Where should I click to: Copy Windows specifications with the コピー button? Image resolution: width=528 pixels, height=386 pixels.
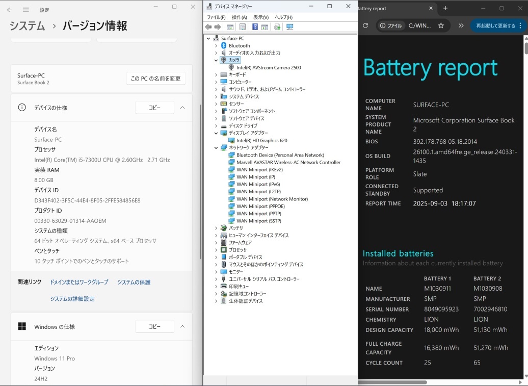[x=154, y=326]
